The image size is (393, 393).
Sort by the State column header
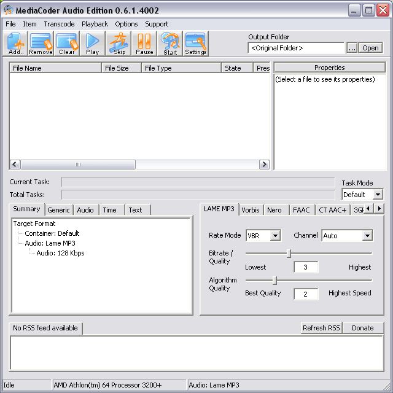pos(237,68)
